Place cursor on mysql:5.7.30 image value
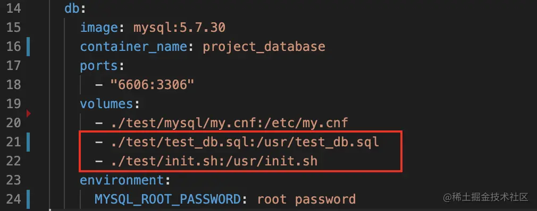537x211 pixels. coord(179,28)
